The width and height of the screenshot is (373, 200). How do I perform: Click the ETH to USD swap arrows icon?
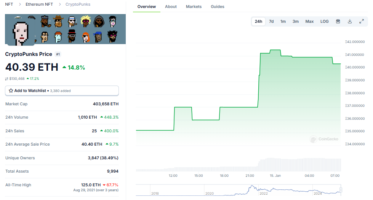6,79
